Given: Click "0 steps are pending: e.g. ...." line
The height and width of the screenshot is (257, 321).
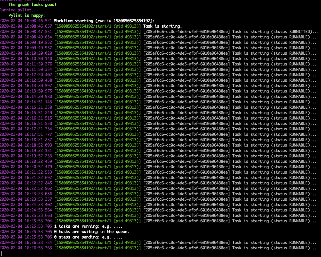Looking at the screenshot, I should [88, 237].
